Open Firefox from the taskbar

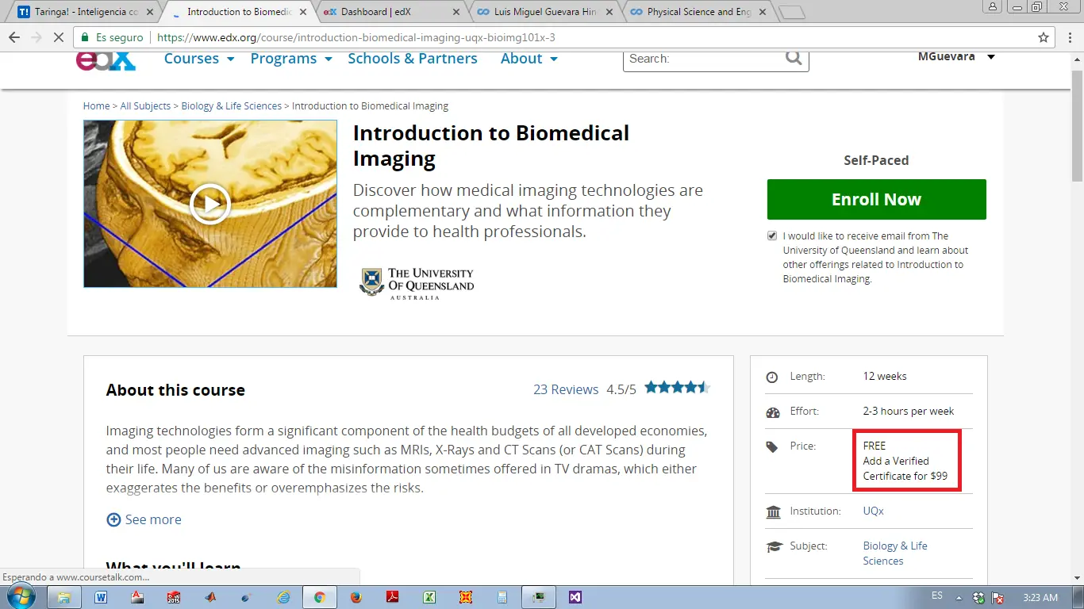pyautogui.click(x=356, y=597)
